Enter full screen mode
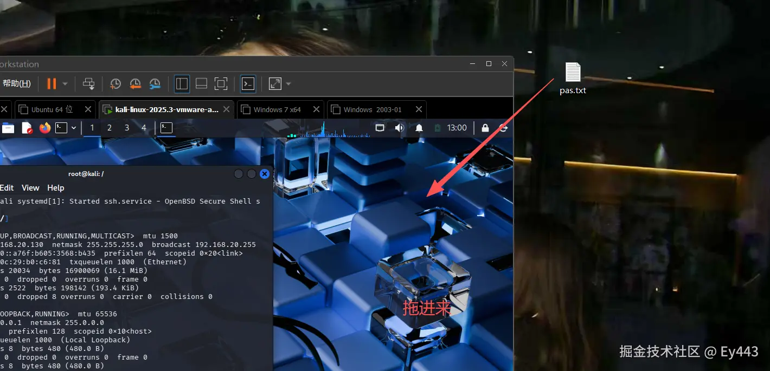 [221, 83]
